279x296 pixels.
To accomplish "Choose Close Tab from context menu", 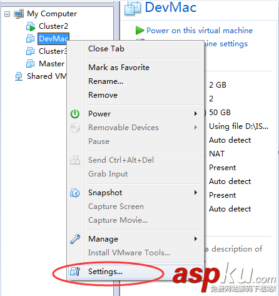I will (x=106, y=49).
